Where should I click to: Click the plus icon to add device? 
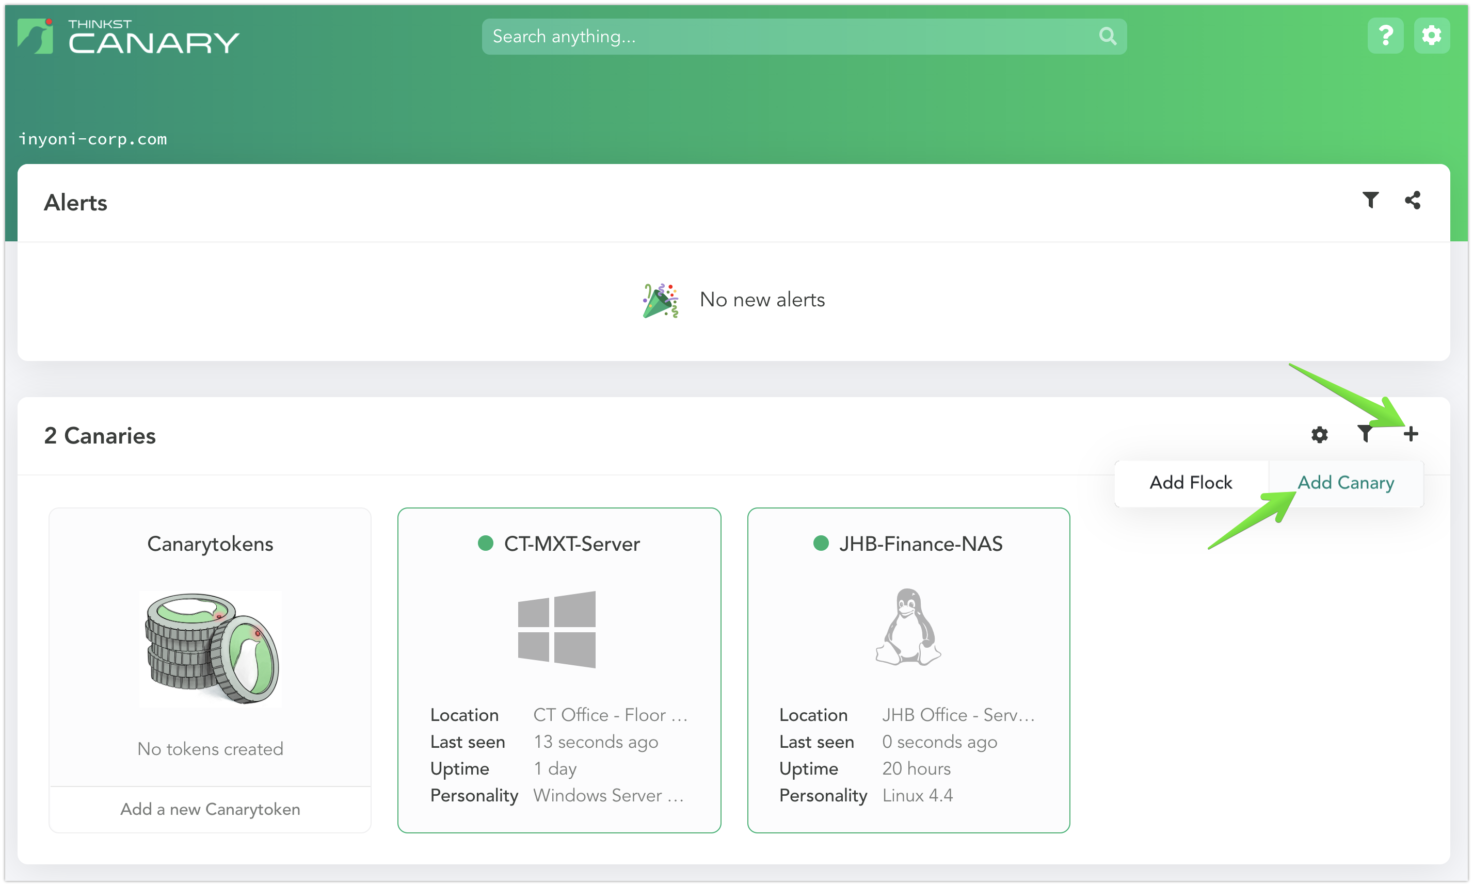[1410, 434]
